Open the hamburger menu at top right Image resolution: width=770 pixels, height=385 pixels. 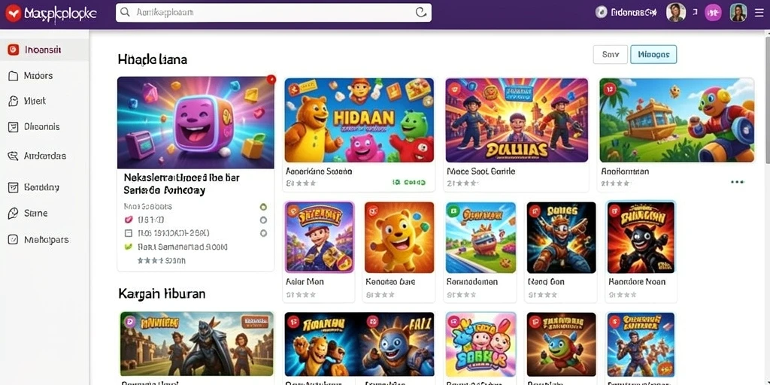pyautogui.click(x=759, y=14)
